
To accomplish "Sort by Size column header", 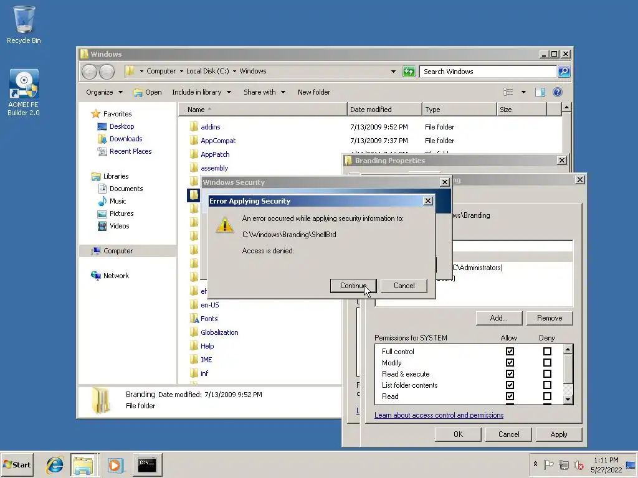I will tap(521, 110).
